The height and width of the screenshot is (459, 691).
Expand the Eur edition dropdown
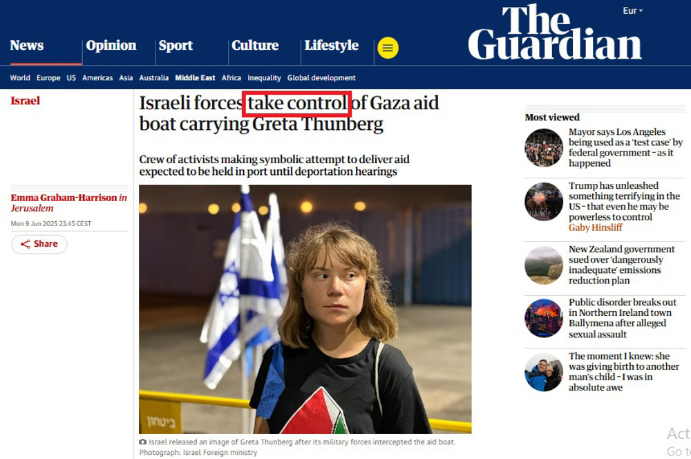pyautogui.click(x=633, y=10)
